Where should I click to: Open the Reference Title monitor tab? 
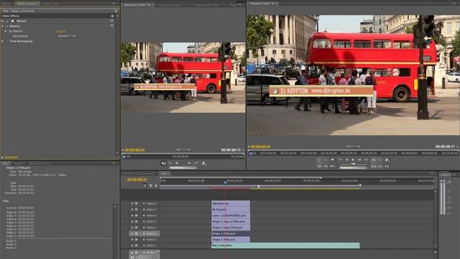tap(137, 5)
